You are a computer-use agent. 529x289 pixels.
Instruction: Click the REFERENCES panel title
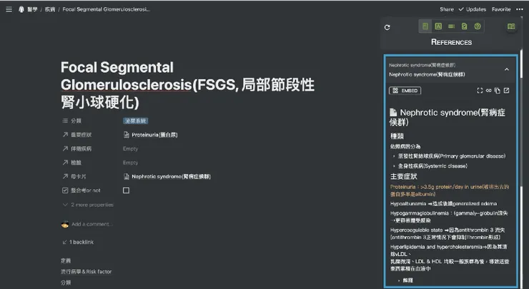tap(451, 42)
